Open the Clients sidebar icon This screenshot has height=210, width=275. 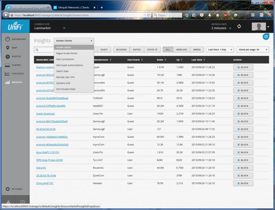click(8, 65)
